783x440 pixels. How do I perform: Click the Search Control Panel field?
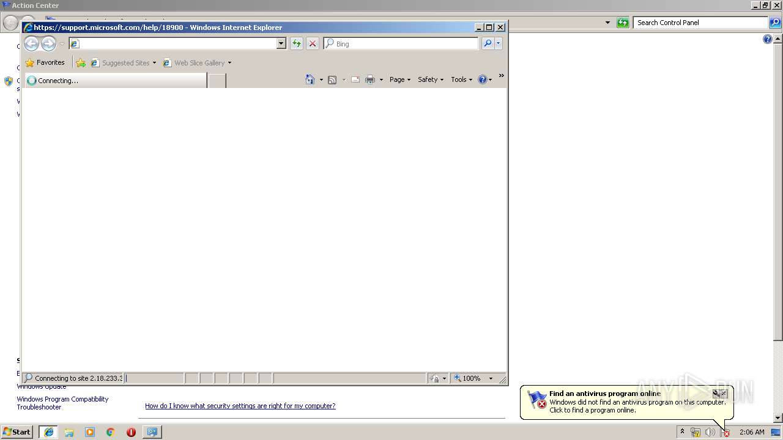[x=701, y=23]
